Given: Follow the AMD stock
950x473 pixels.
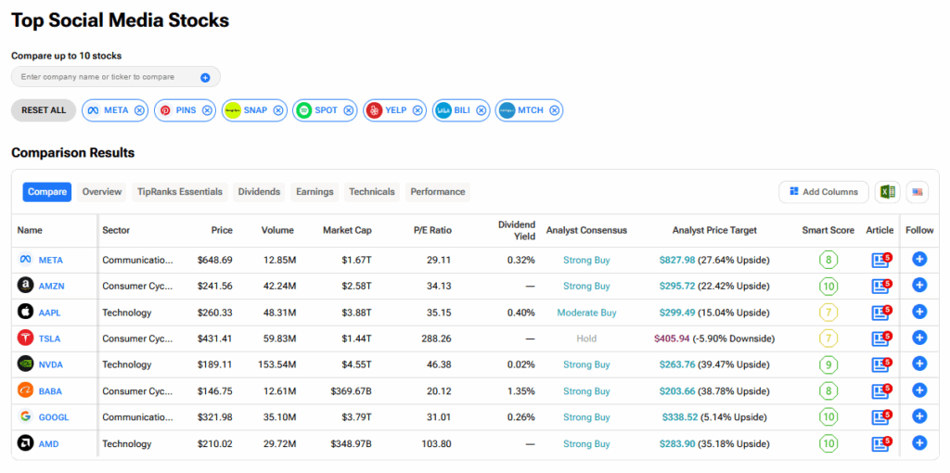Looking at the screenshot, I should click(919, 443).
